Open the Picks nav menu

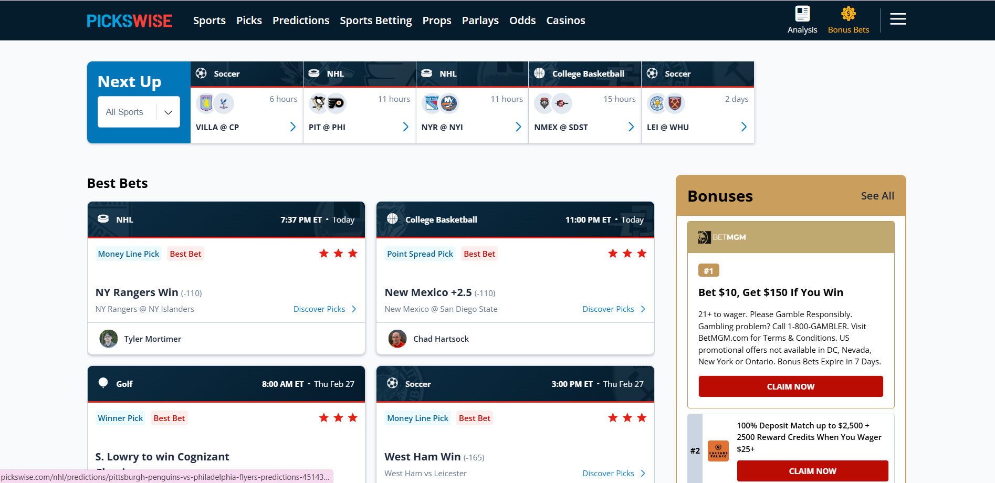click(x=249, y=20)
